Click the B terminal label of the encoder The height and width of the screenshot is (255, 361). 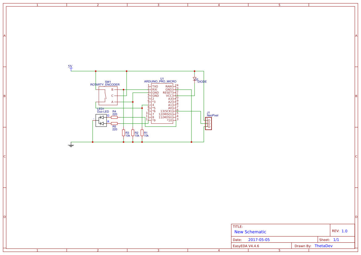click(112, 89)
